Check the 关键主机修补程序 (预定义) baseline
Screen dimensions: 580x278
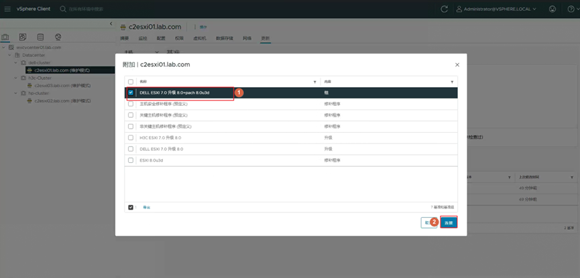[x=131, y=115]
